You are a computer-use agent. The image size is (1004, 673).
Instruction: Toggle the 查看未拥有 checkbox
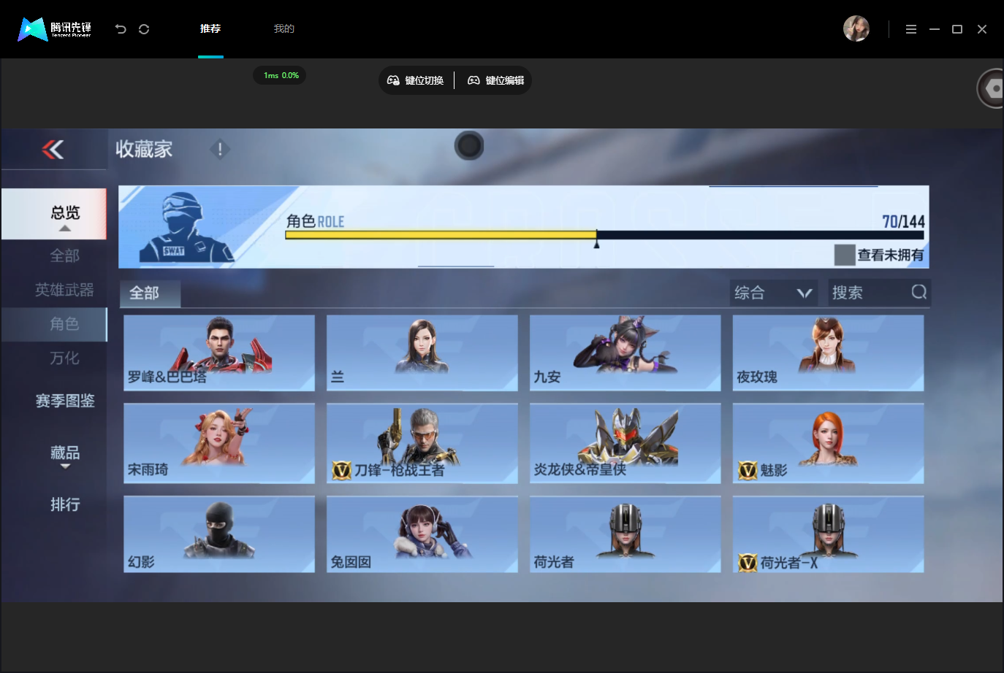coord(845,255)
